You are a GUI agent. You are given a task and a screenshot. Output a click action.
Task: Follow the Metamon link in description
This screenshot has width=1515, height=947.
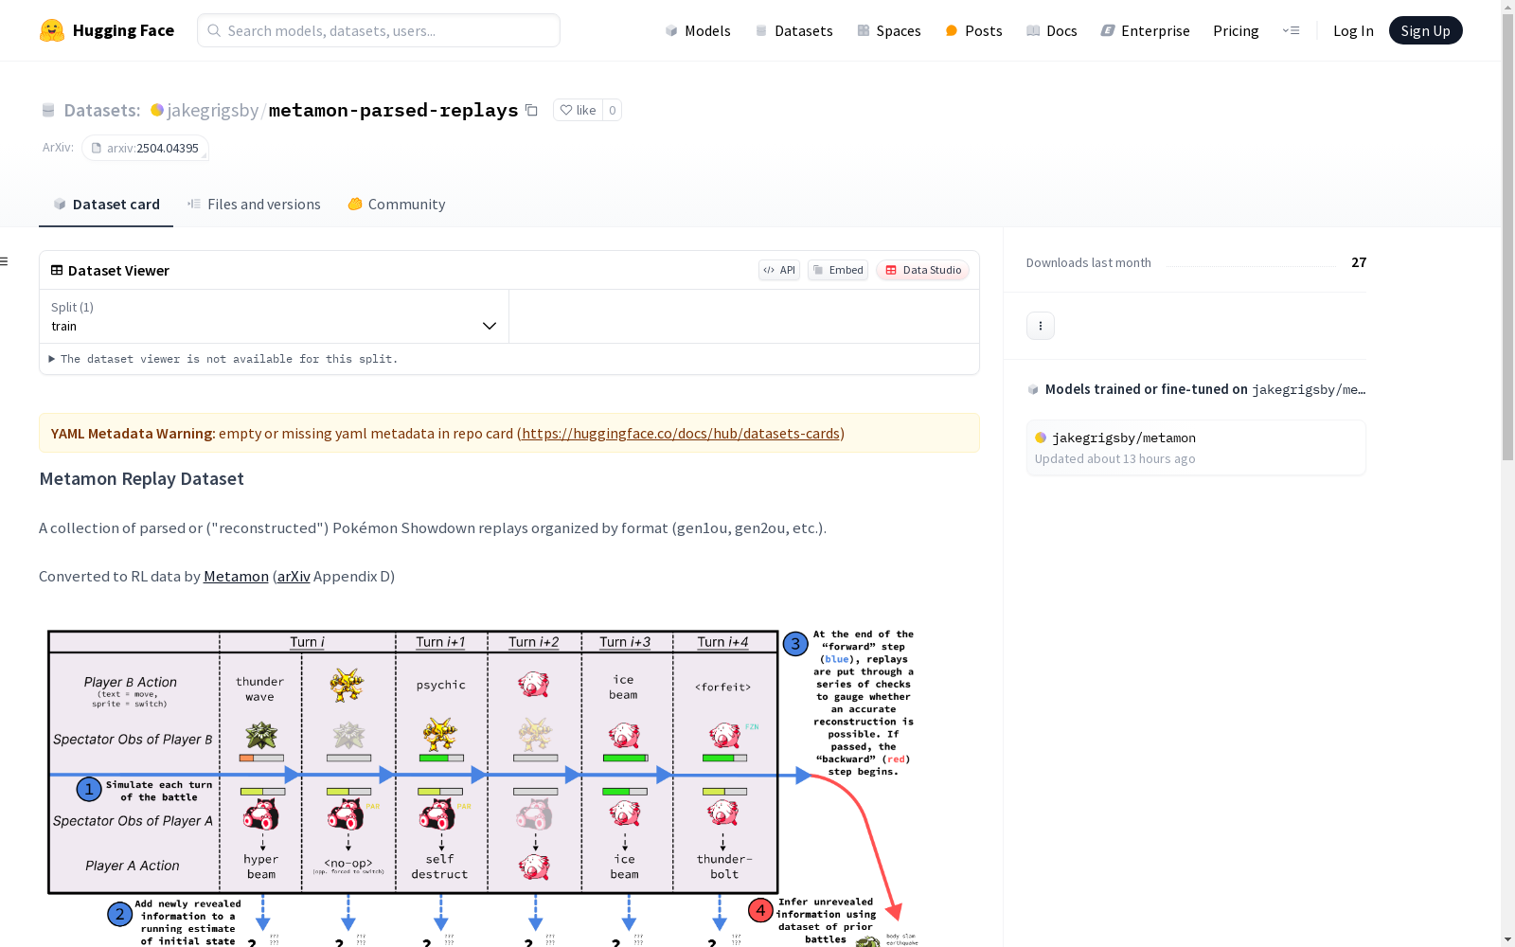[236, 576]
